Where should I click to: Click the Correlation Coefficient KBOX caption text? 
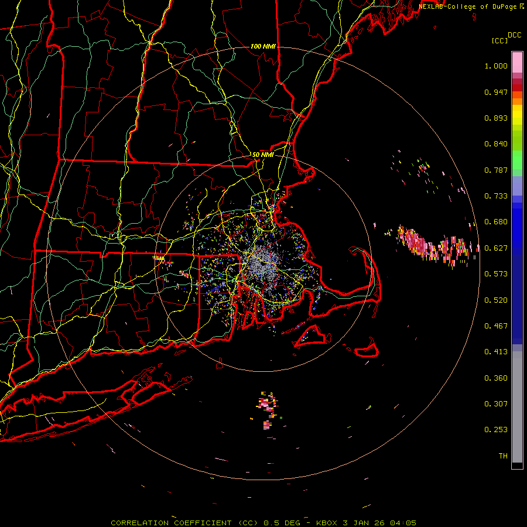263,523
